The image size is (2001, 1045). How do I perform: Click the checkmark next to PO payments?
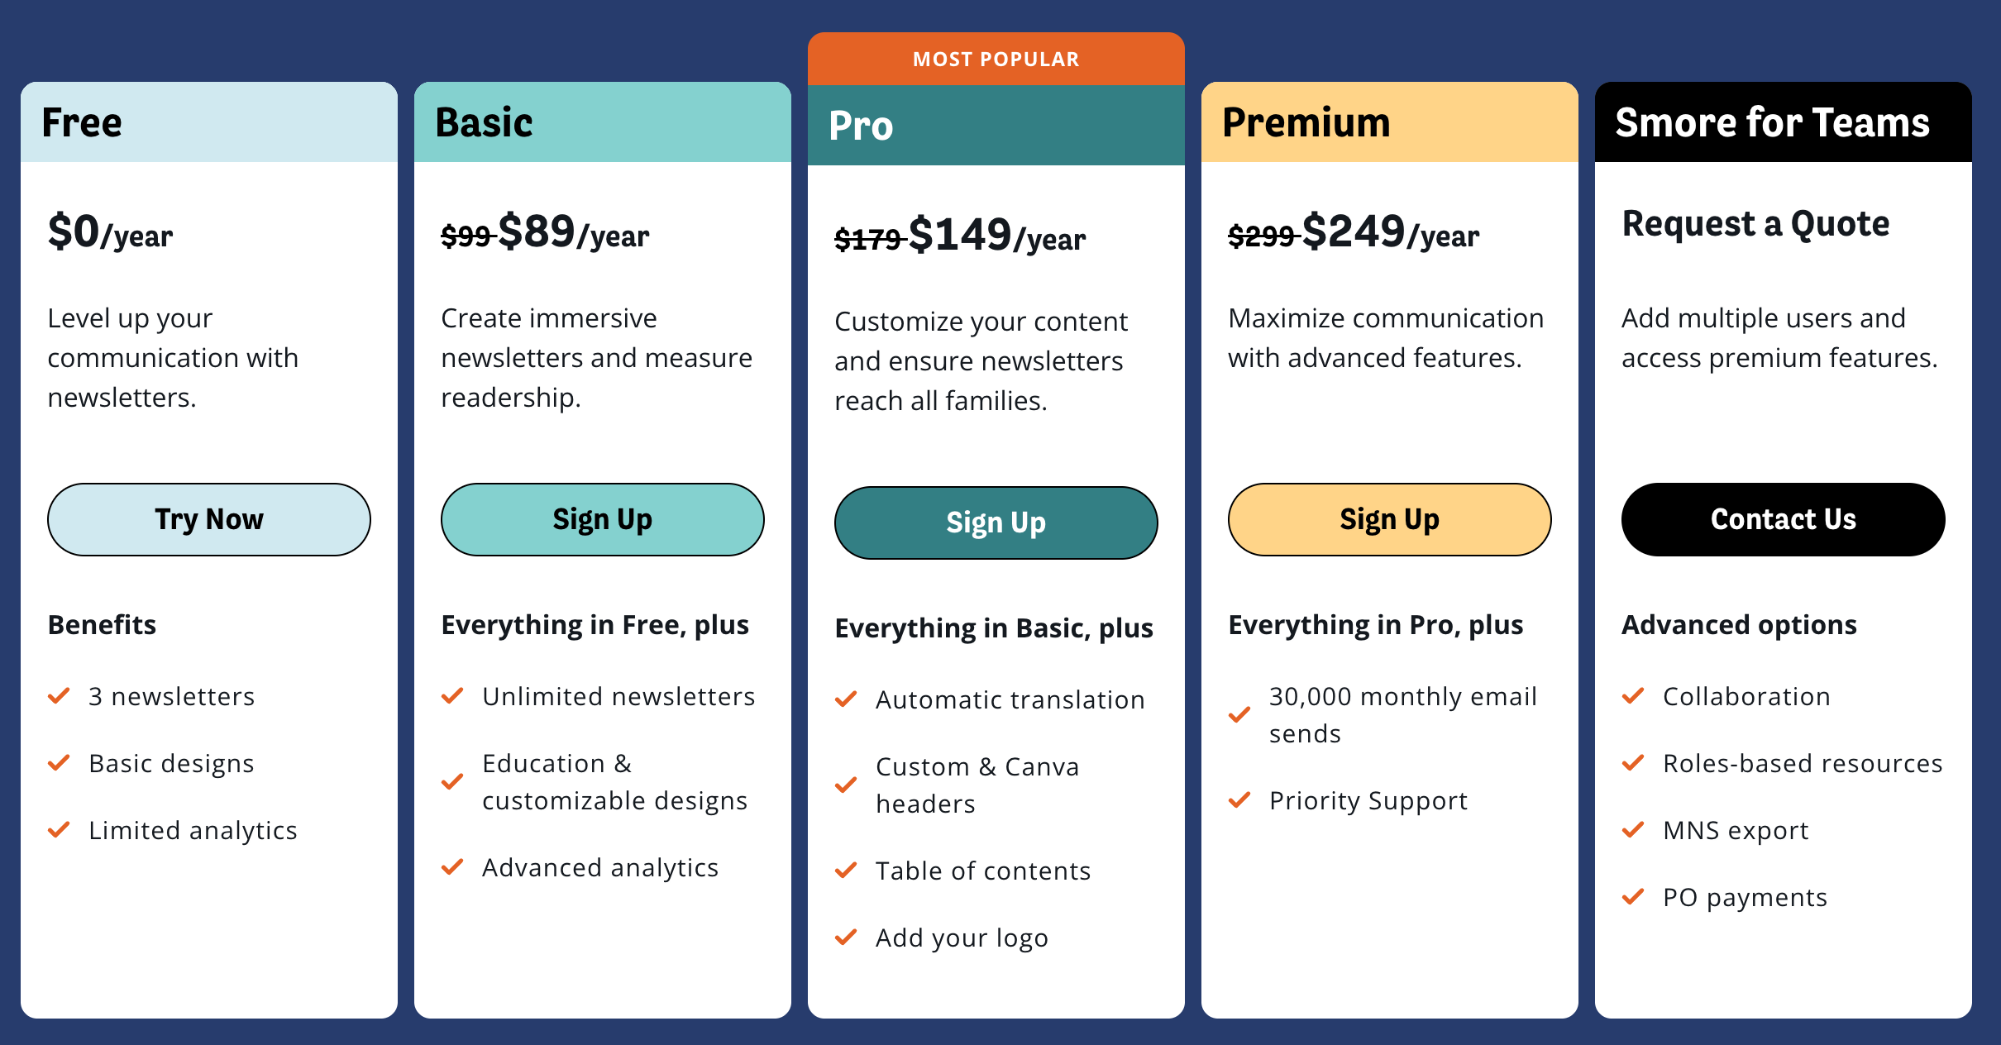1633,897
